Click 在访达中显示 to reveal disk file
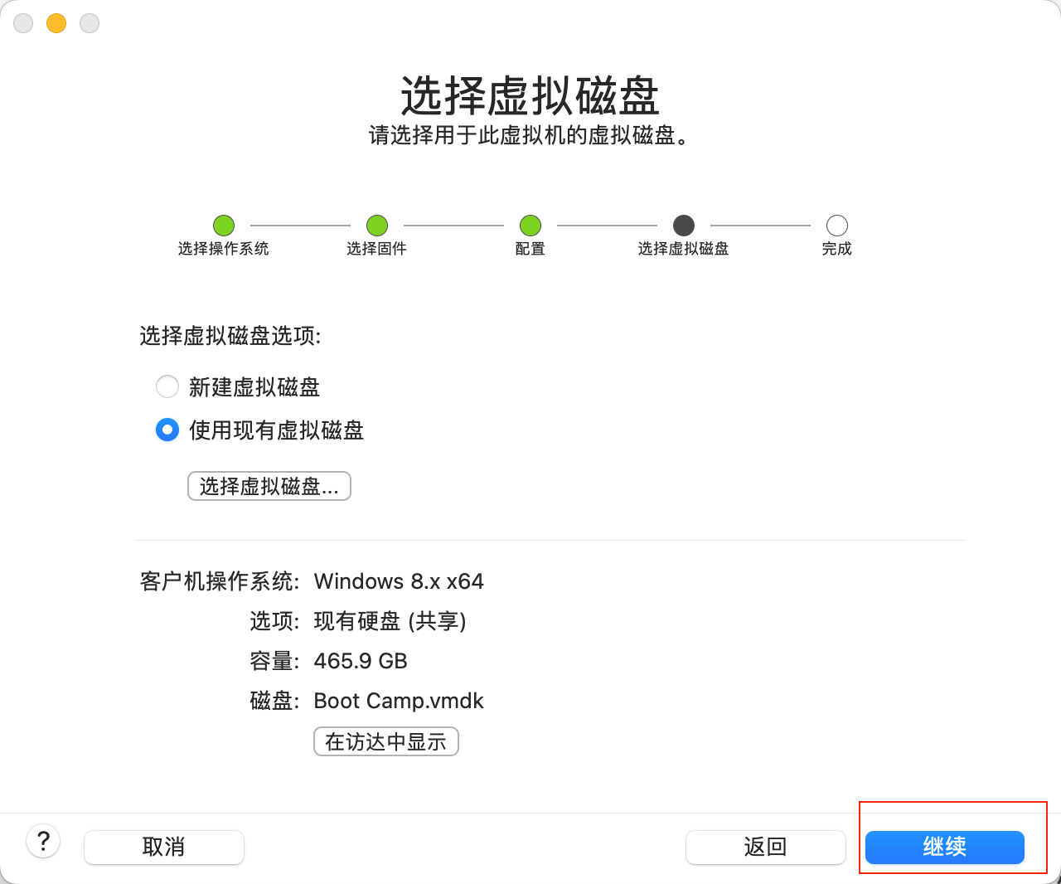This screenshot has width=1061, height=884. tap(386, 741)
